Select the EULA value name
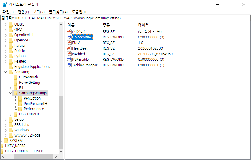The height and width of the screenshot is (160, 251). point(76,43)
